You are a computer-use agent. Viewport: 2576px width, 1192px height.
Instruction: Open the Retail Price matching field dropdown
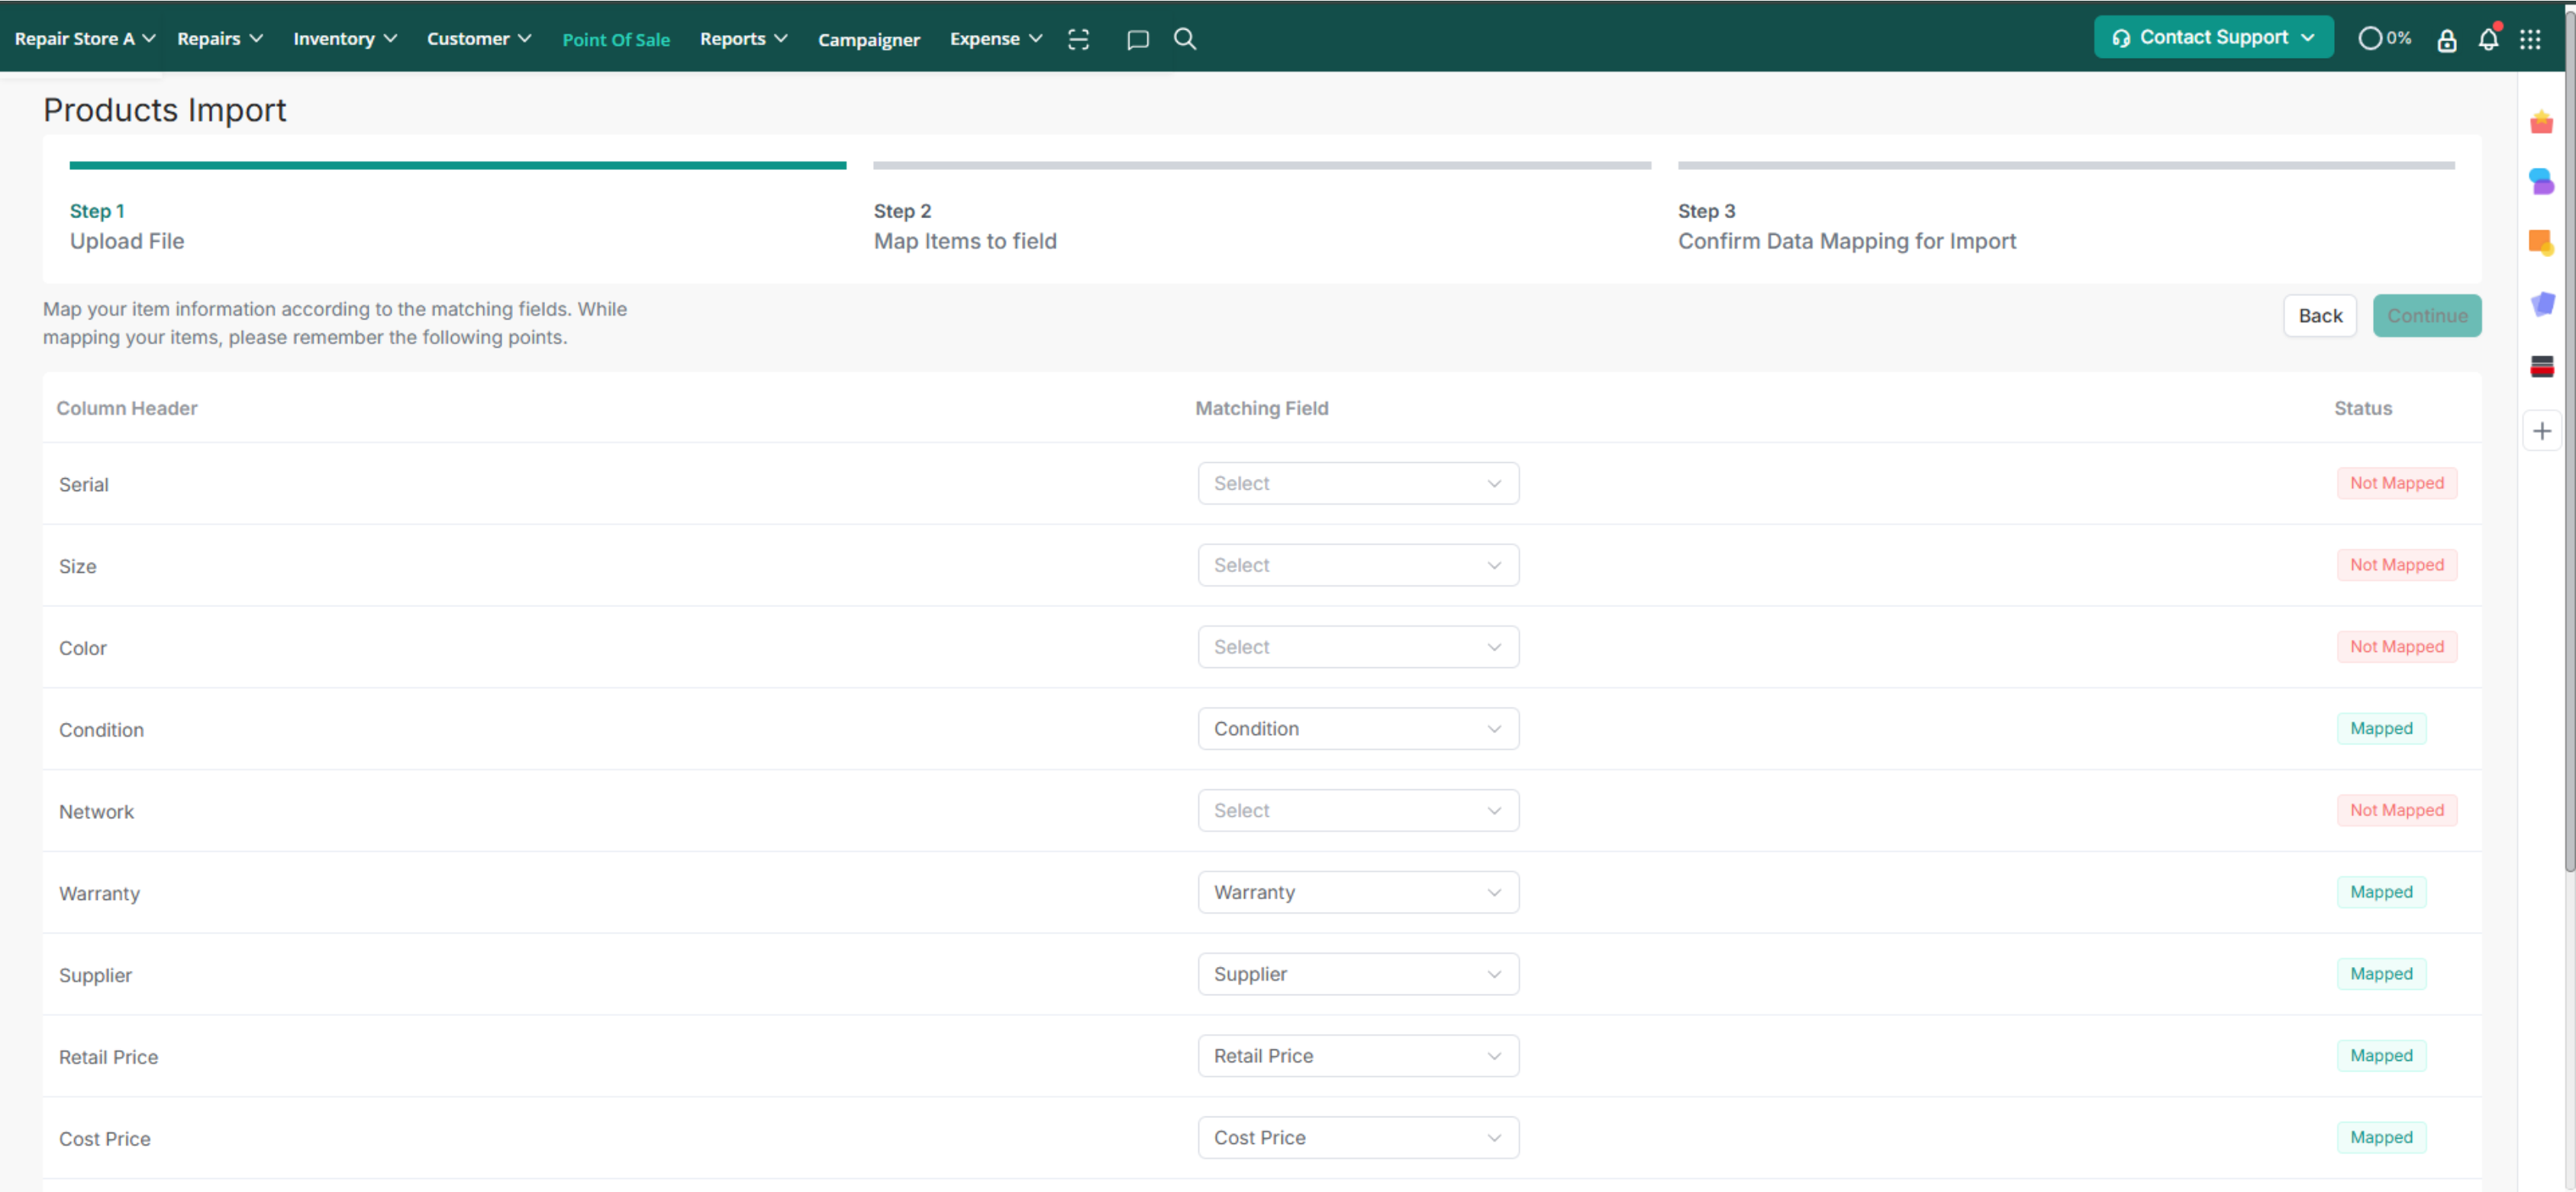tap(1358, 1057)
